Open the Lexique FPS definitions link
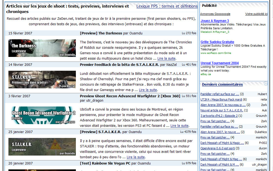 click(x=167, y=6)
